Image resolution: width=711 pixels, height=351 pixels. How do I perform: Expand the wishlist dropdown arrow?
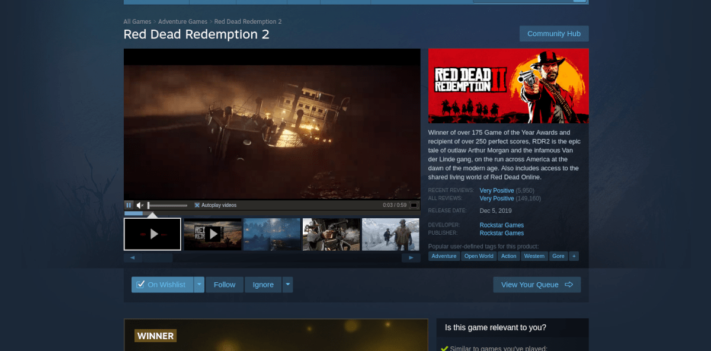(199, 285)
